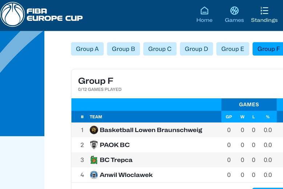Click the Standings list icon
283x189 pixels.
click(x=264, y=11)
